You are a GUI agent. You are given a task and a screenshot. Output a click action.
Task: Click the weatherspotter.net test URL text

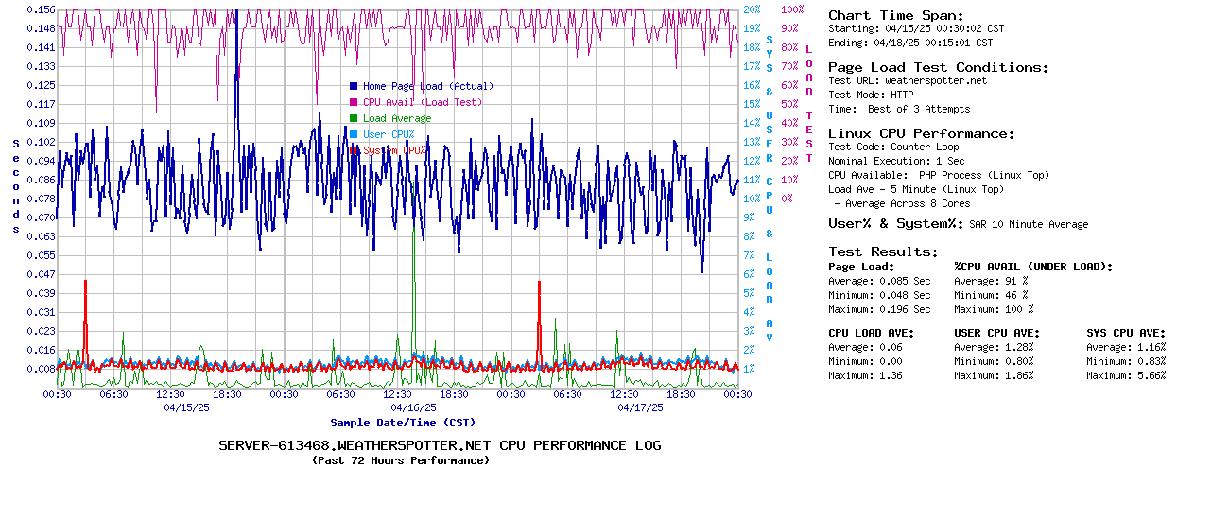935,80
